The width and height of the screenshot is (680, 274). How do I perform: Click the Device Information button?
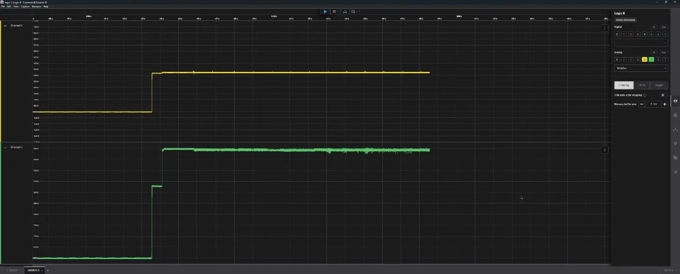coord(626,20)
